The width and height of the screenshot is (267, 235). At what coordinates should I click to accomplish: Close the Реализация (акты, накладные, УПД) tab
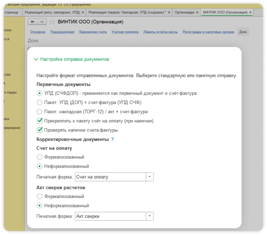coord(83,12)
